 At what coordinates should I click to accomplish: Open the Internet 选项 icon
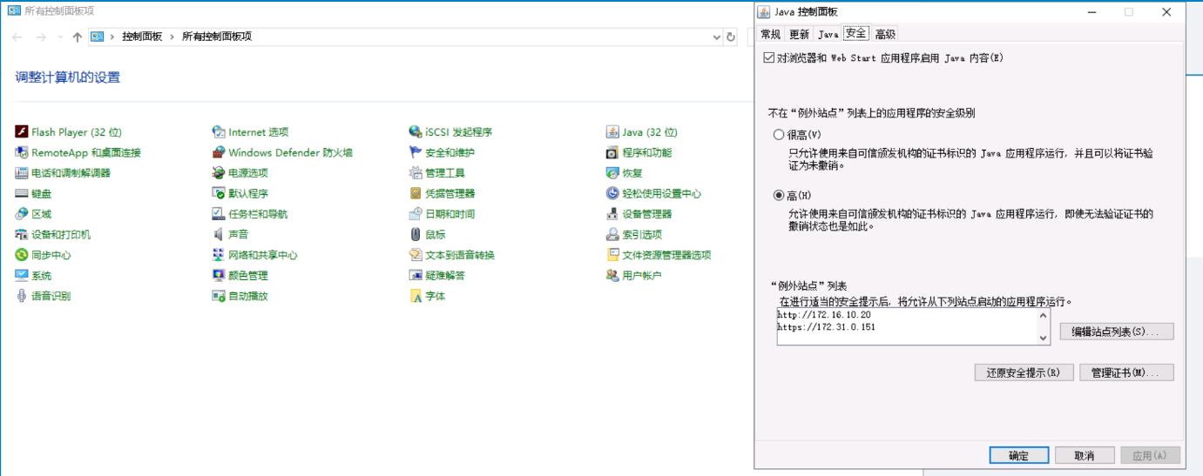point(219,132)
